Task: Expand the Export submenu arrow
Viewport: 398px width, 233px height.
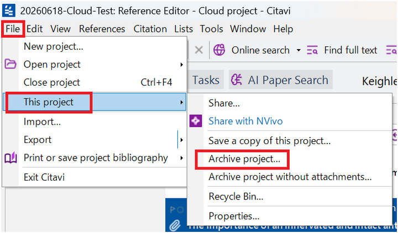Action: tap(181, 140)
